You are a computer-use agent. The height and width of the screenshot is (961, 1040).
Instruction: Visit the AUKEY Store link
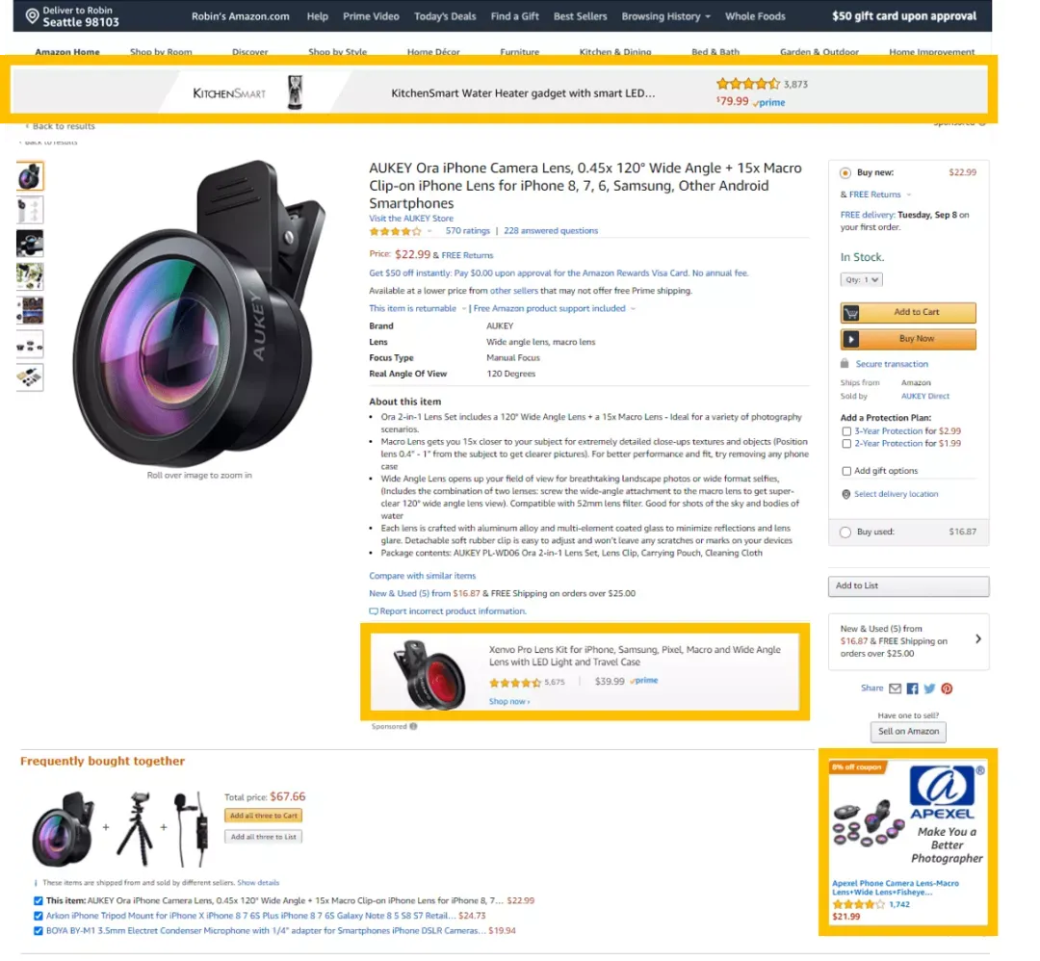coord(411,219)
